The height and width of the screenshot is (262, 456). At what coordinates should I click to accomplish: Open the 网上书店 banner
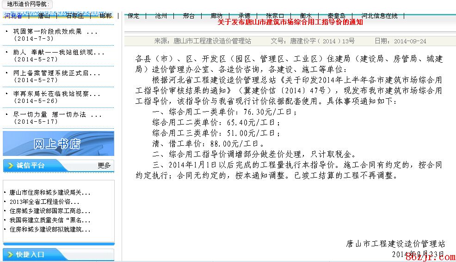58,143
